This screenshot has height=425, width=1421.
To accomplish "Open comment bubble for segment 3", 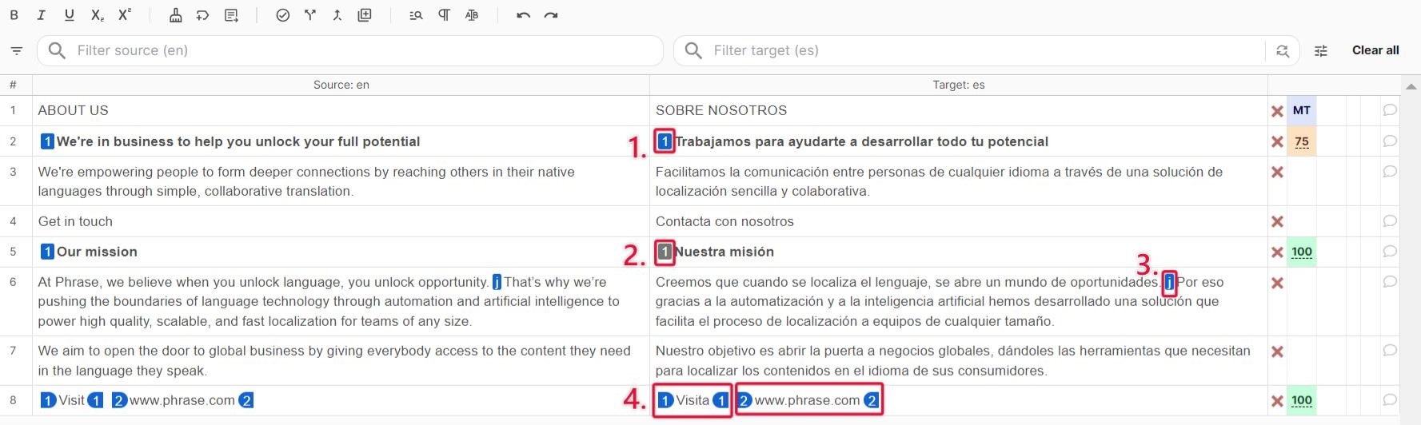I will tap(1390, 172).
